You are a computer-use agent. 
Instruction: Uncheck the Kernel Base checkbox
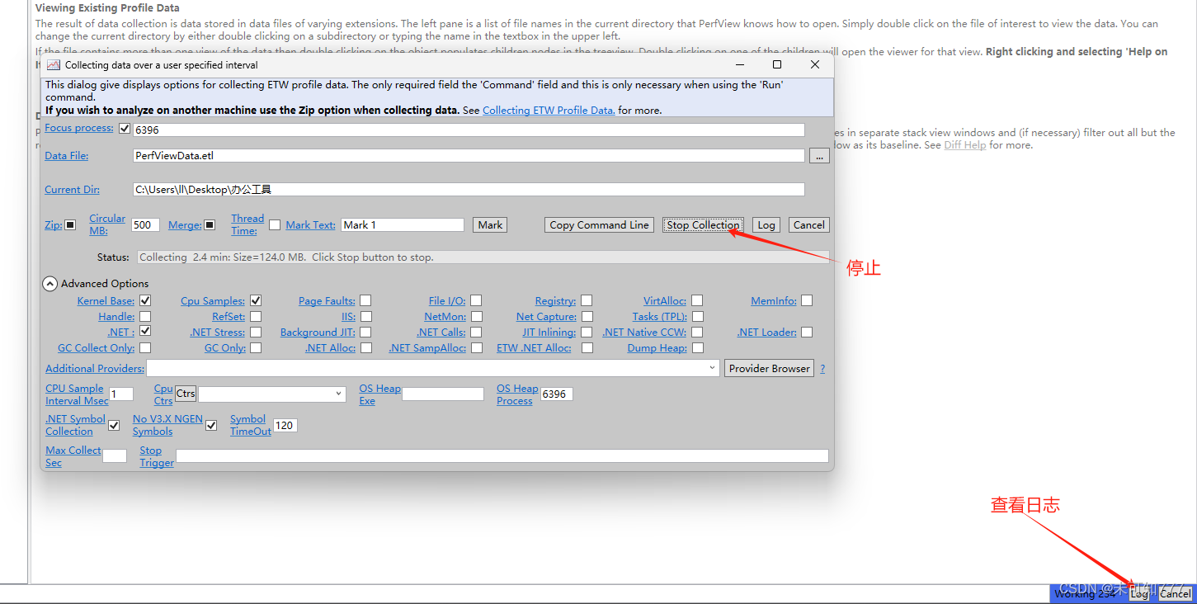click(x=145, y=300)
